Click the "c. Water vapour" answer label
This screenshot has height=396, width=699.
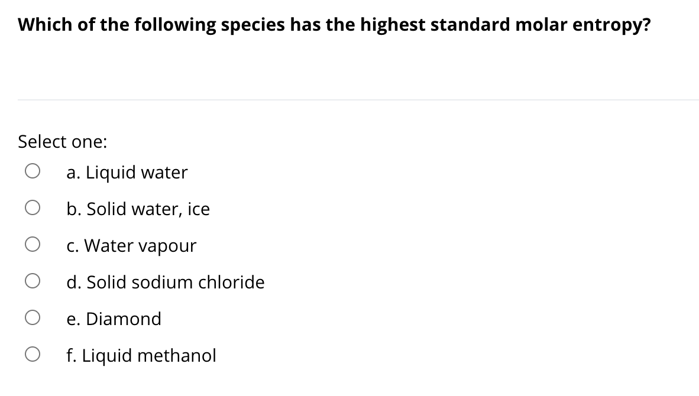click(x=131, y=245)
